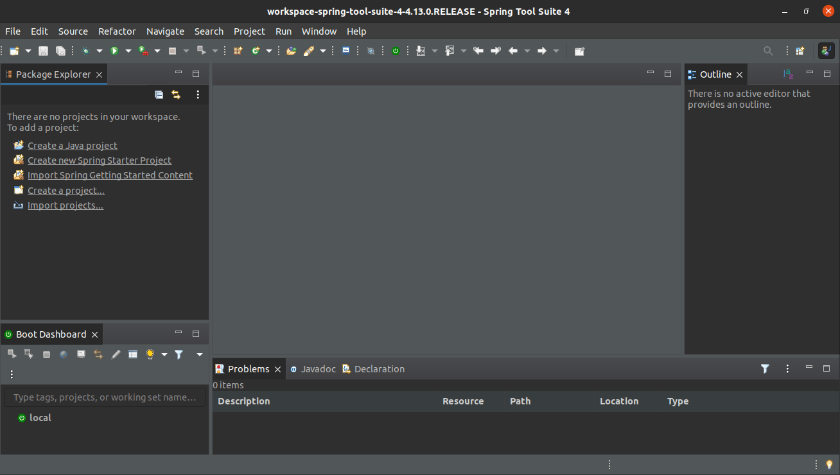Click 'Create a Java project' link
Viewport: 840px width, 475px height.
click(73, 146)
